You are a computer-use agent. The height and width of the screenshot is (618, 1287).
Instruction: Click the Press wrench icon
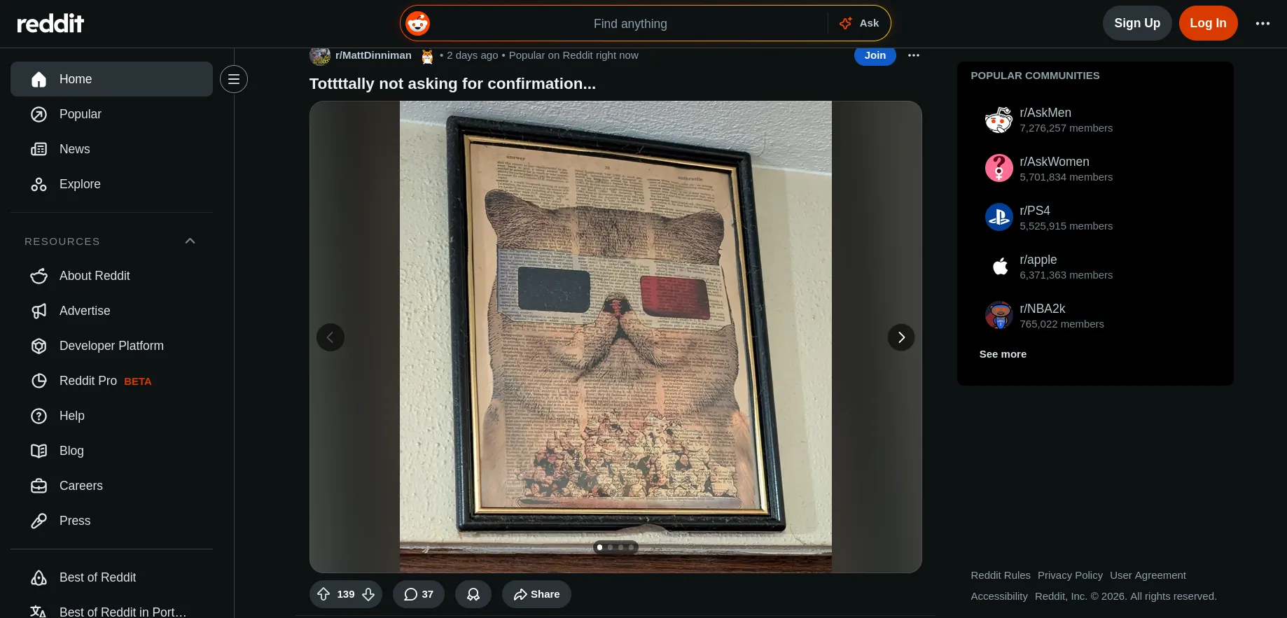click(39, 521)
